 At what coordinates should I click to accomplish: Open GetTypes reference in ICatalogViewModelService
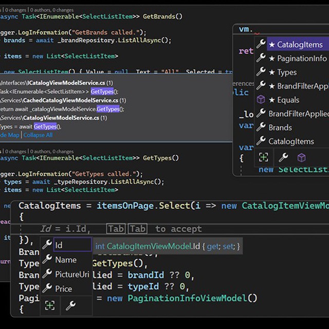[102, 92]
